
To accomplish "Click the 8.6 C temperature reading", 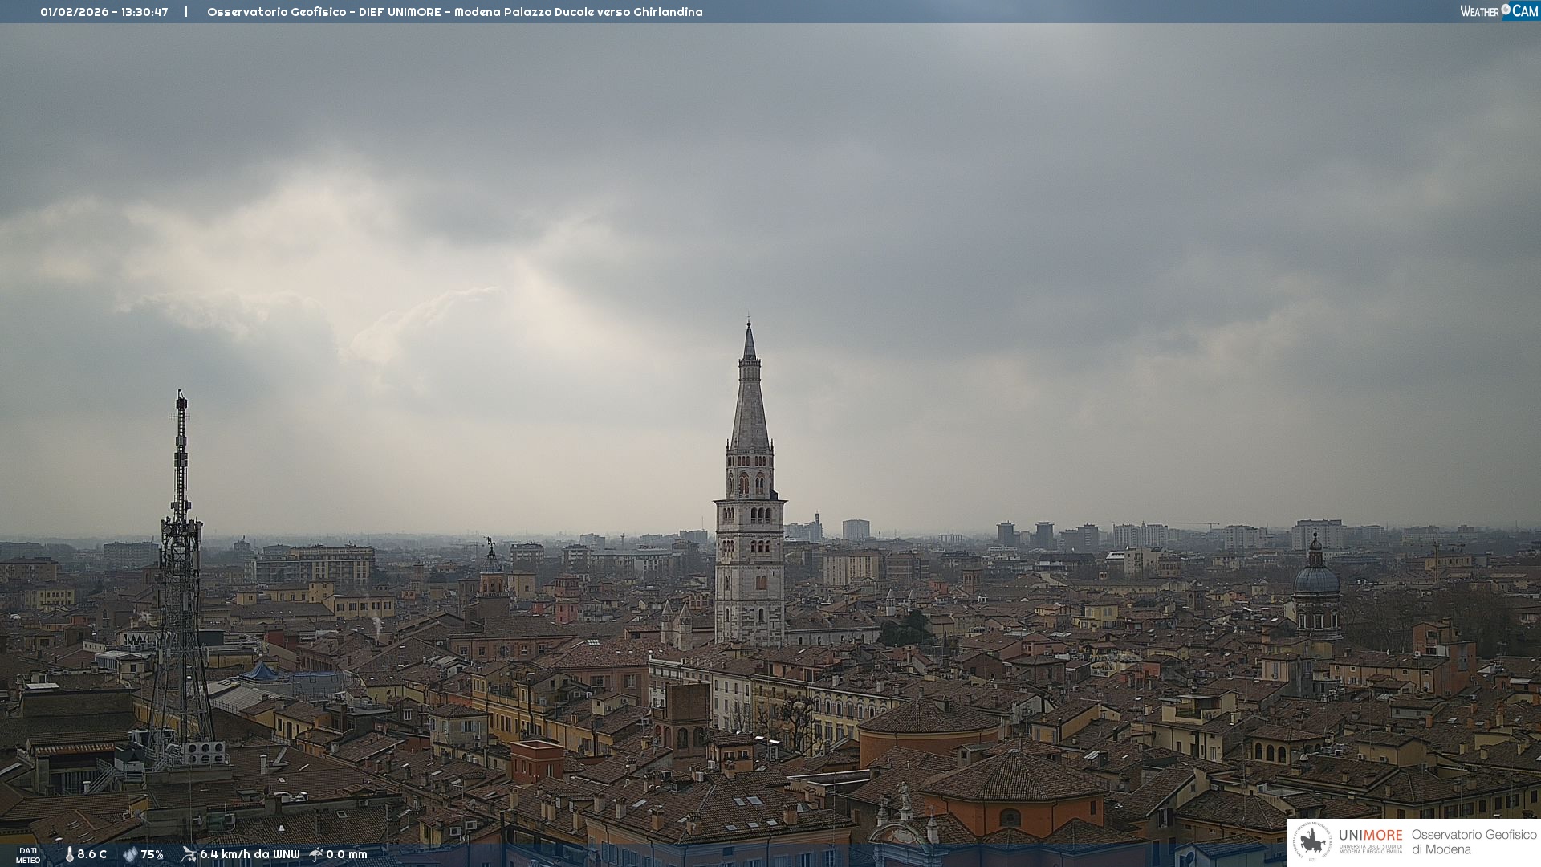I will tap(92, 855).
